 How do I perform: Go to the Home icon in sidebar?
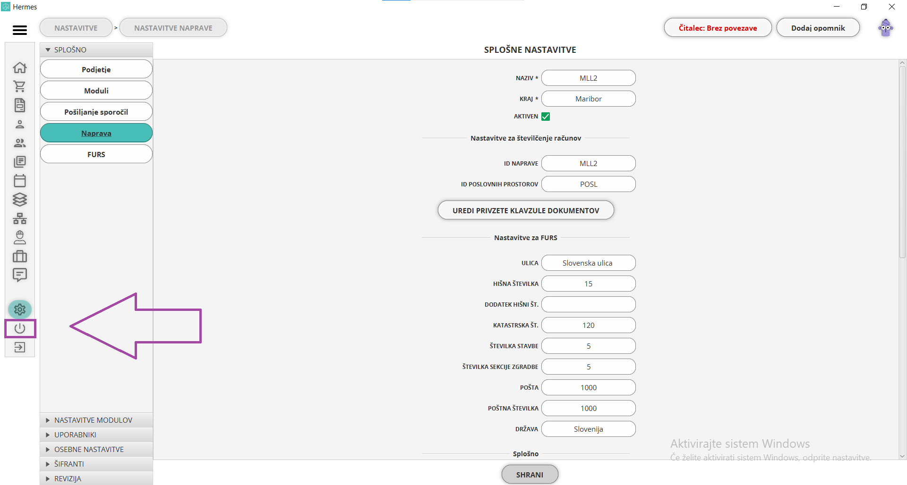pyautogui.click(x=20, y=67)
